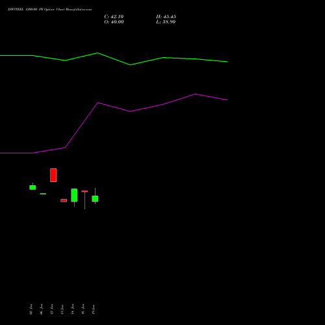
Task: Click the open value 'O: 40.00'
Action: pos(114,22)
